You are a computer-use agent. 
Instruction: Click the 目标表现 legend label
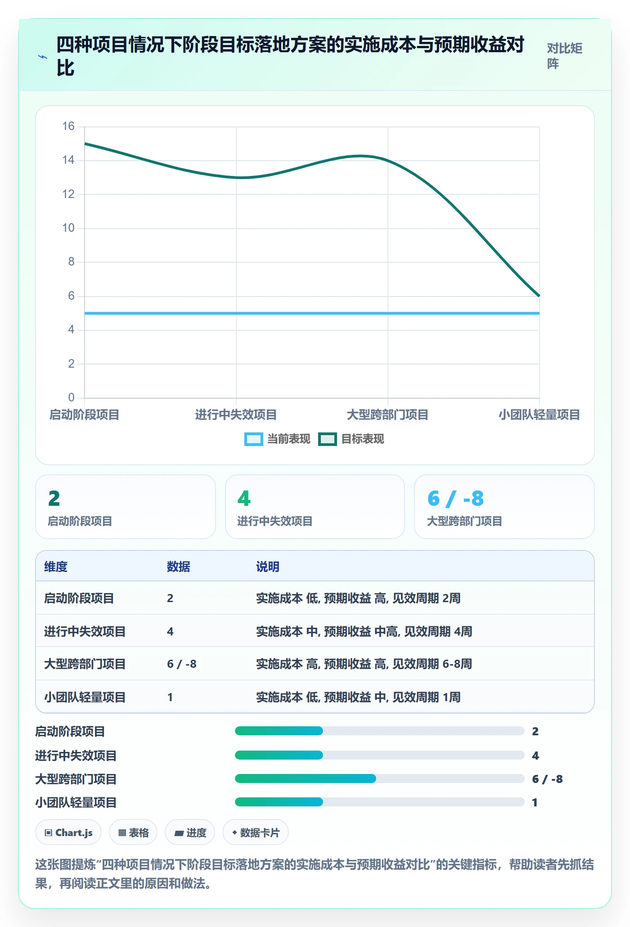click(x=362, y=439)
